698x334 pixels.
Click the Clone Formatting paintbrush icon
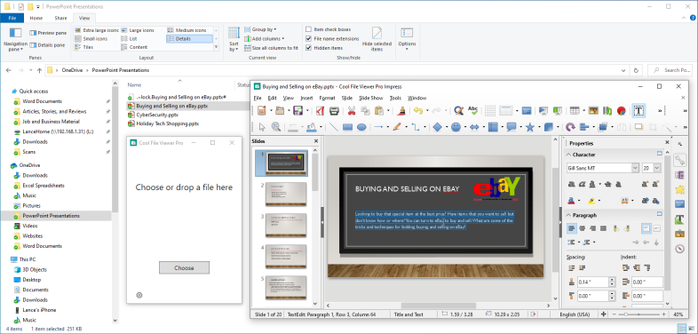pos(401,110)
